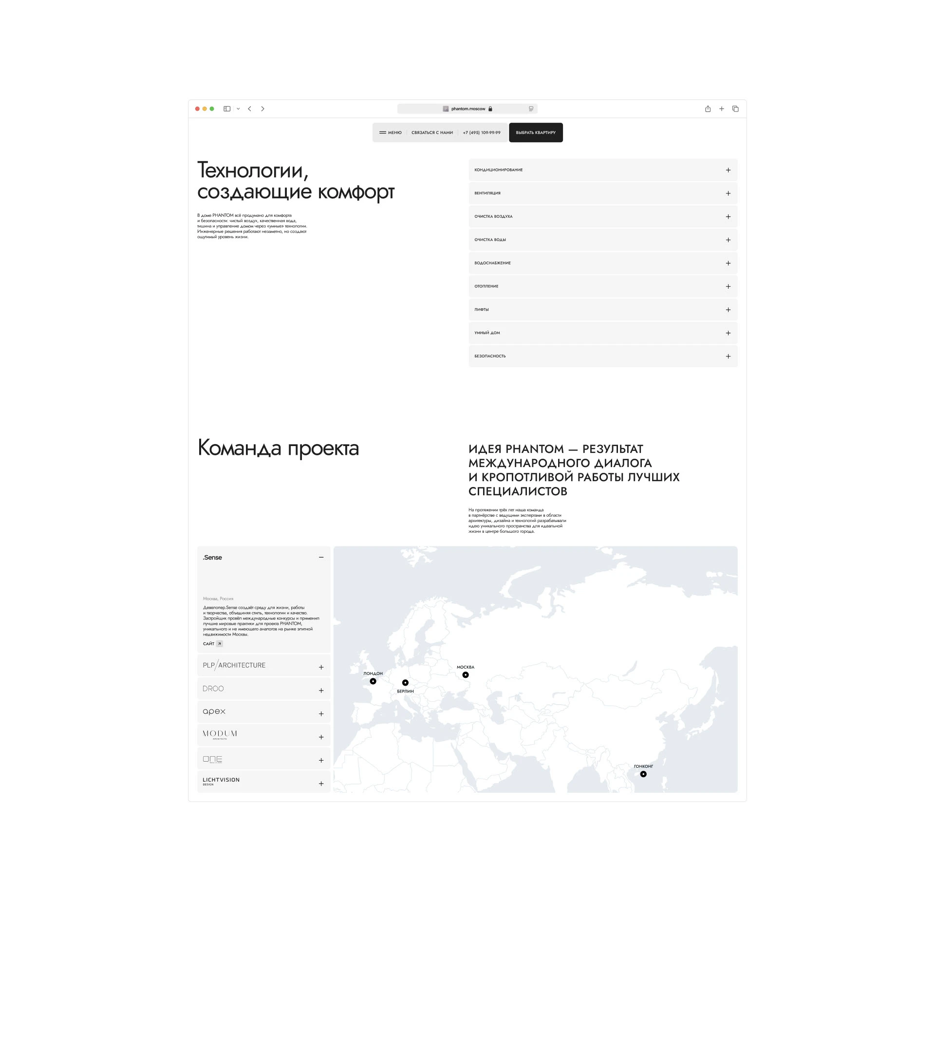Image resolution: width=935 pixels, height=1046 pixels.
Task: Click Связаться с нами in navigation
Action: click(x=432, y=132)
